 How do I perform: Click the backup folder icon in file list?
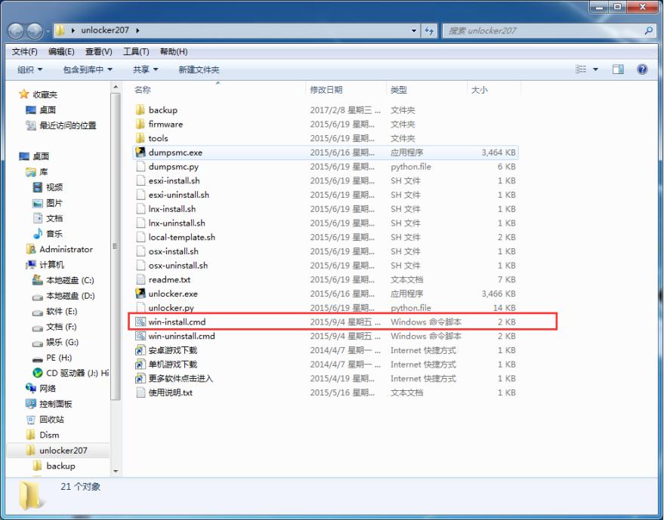[x=141, y=110]
